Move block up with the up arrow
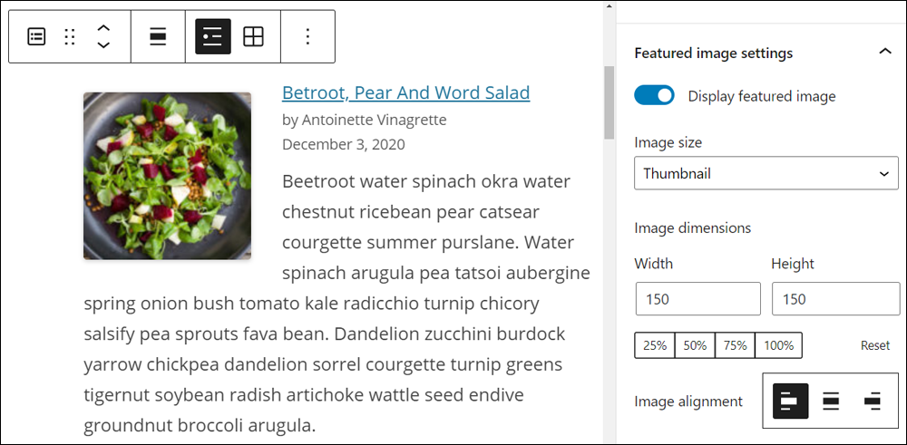Viewport: 907px width, 445px height. point(103,28)
